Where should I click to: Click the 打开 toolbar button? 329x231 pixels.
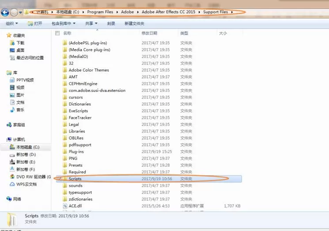35,23
